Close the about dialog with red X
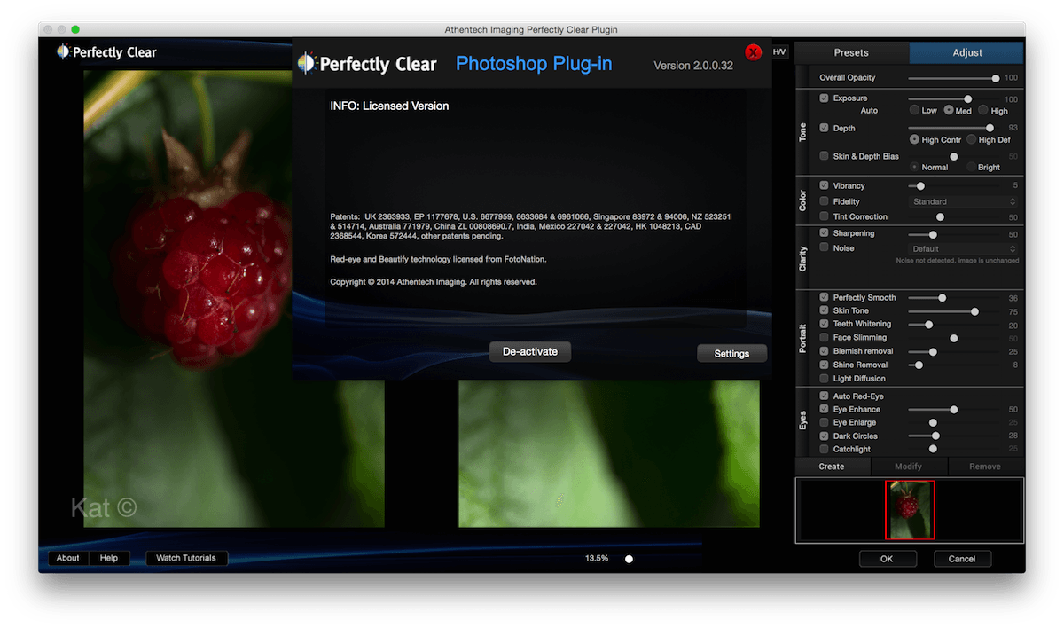Image resolution: width=1064 pixels, height=628 pixels. 754,51
